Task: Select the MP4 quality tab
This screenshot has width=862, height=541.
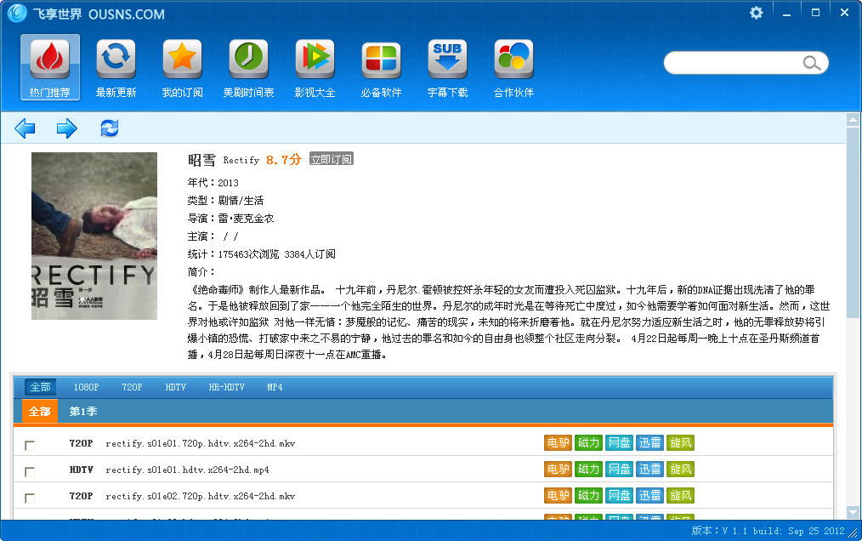Action: point(275,387)
